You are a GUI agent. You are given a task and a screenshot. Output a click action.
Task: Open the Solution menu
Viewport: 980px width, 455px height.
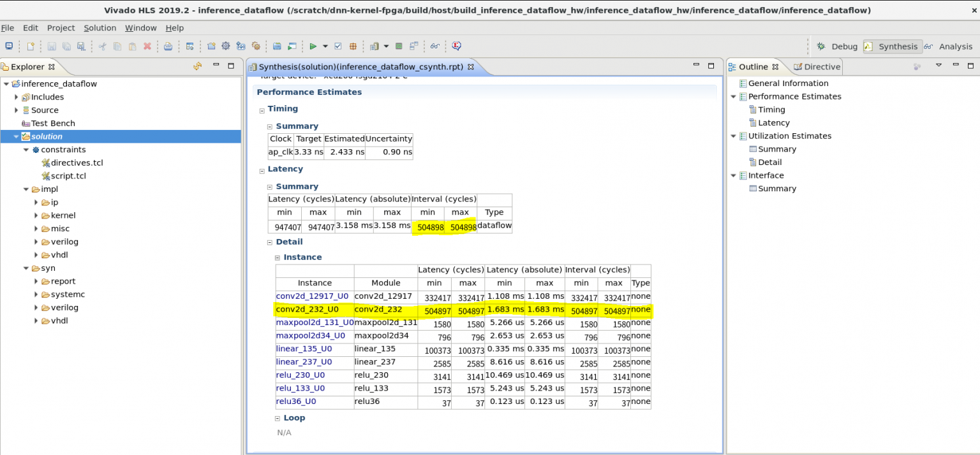[100, 28]
